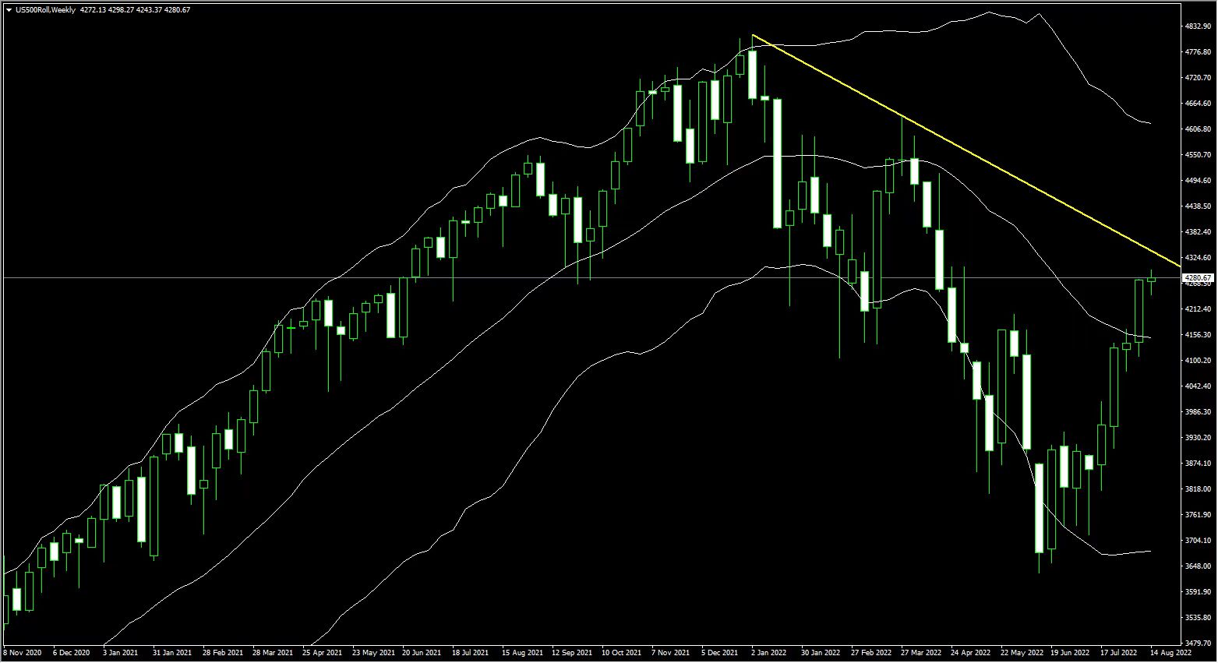Click the 4212.40 price axis label
The width and height of the screenshot is (1218, 663).
coord(1196,309)
